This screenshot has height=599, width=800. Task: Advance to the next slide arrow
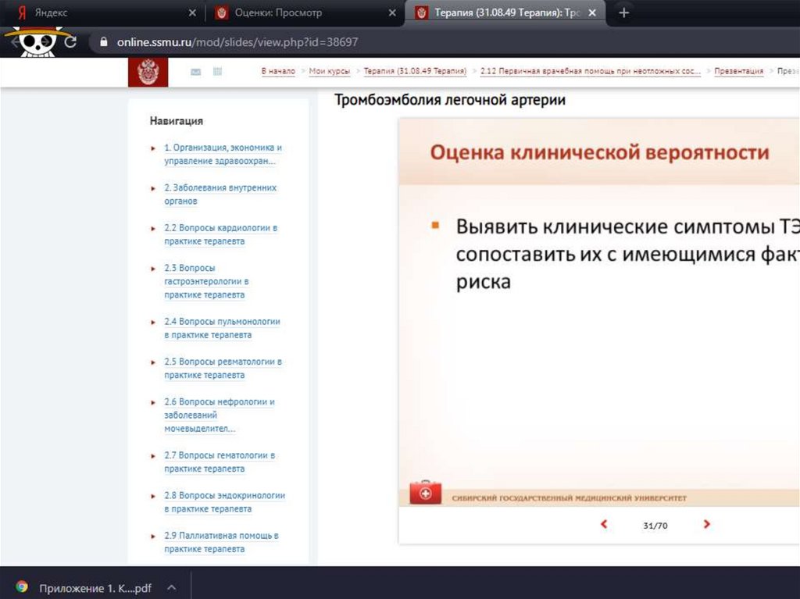[707, 525]
